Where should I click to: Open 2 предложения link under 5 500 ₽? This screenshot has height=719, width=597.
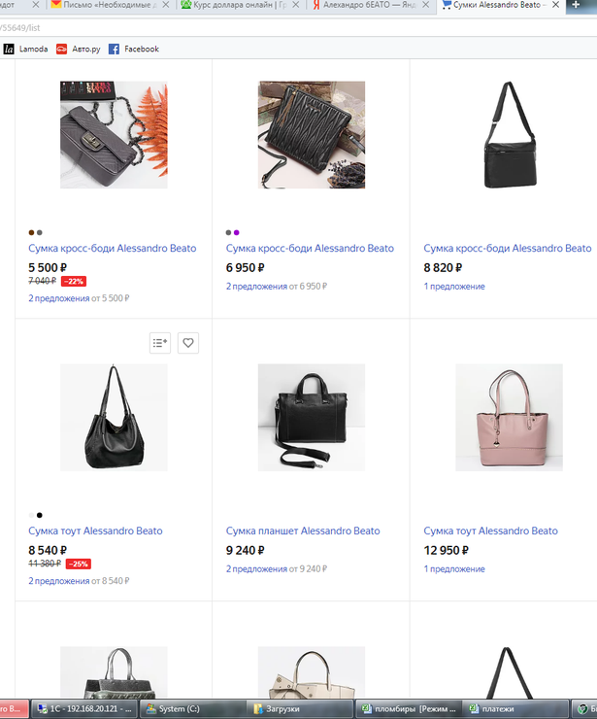pyautogui.click(x=58, y=298)
